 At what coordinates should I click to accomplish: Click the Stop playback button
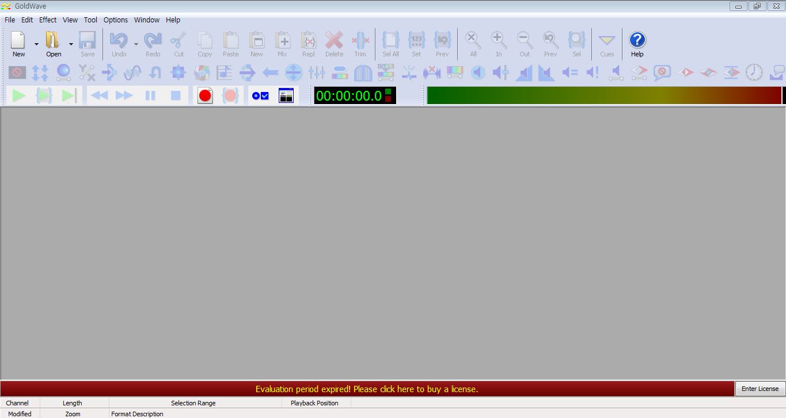176,95
